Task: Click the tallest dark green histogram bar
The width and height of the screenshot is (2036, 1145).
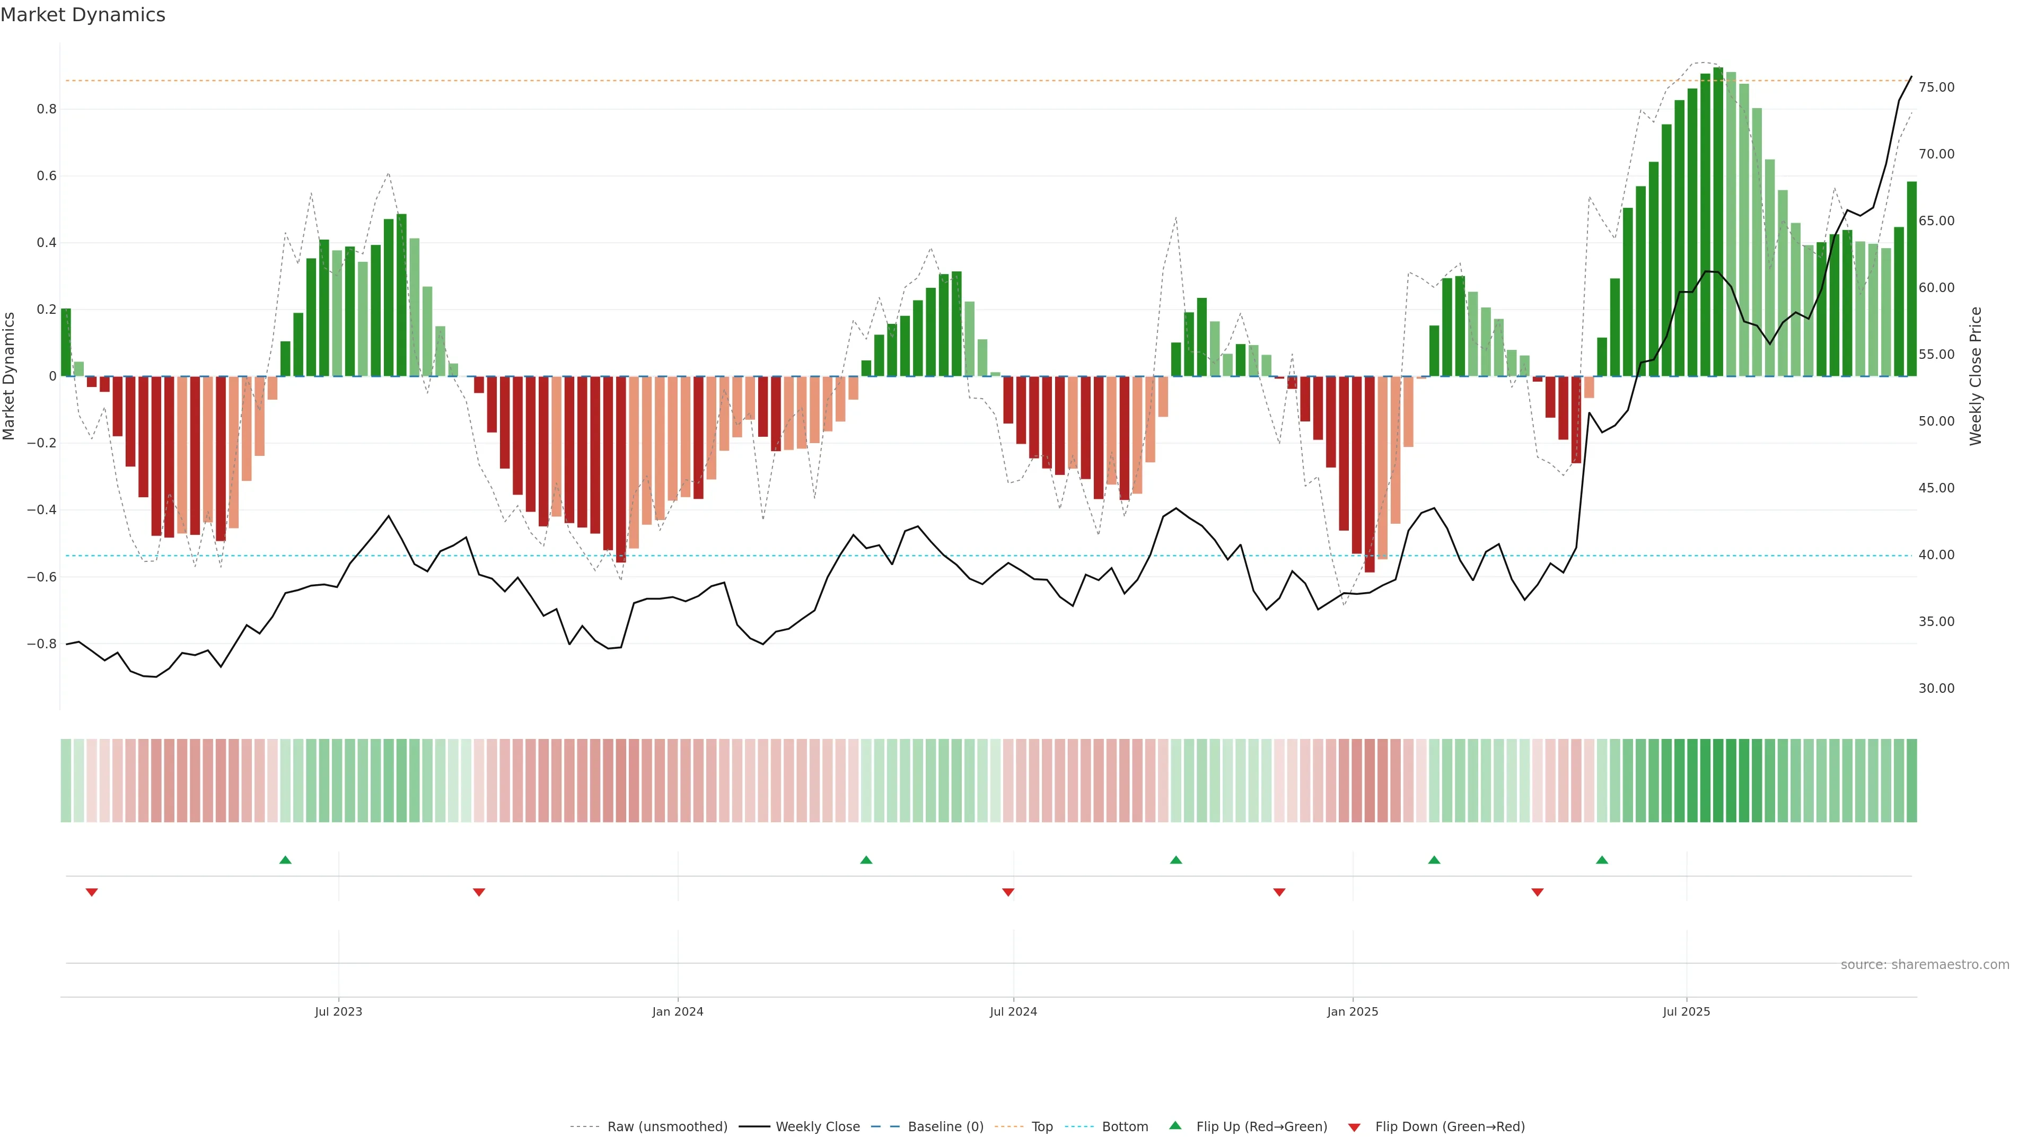Action: pyautogui.click(x=1717, y=221)
